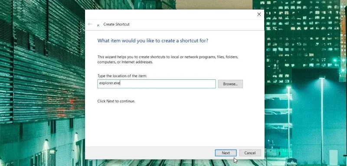Click the 'Type the location of the item' label
The width and height of the screenshot is (347, 166).
(122, 76)
